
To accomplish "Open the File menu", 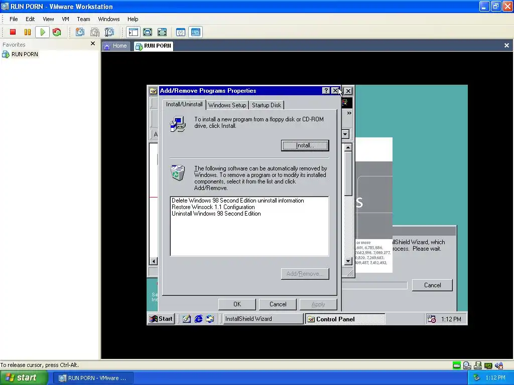I will 14,19.
